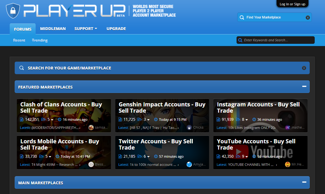Expand sub-forums arrow on Instagram card
325x194 pixels.
click(x=247, y=120)
